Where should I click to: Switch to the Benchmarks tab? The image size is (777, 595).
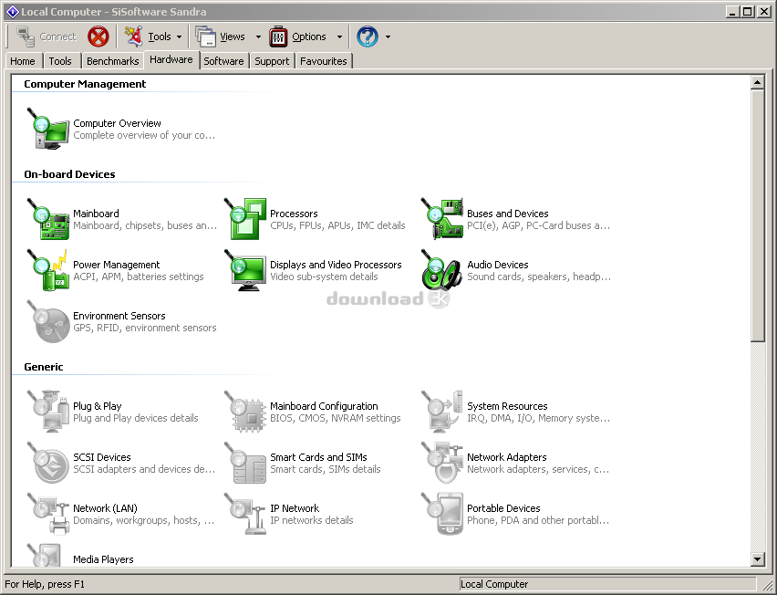pos(112,61)
